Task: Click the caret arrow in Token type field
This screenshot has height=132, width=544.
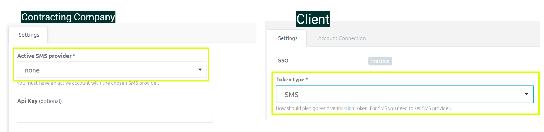Action: tap(526, 94)
